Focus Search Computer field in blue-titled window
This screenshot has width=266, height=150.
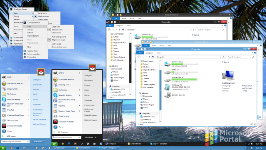point(241,57)
